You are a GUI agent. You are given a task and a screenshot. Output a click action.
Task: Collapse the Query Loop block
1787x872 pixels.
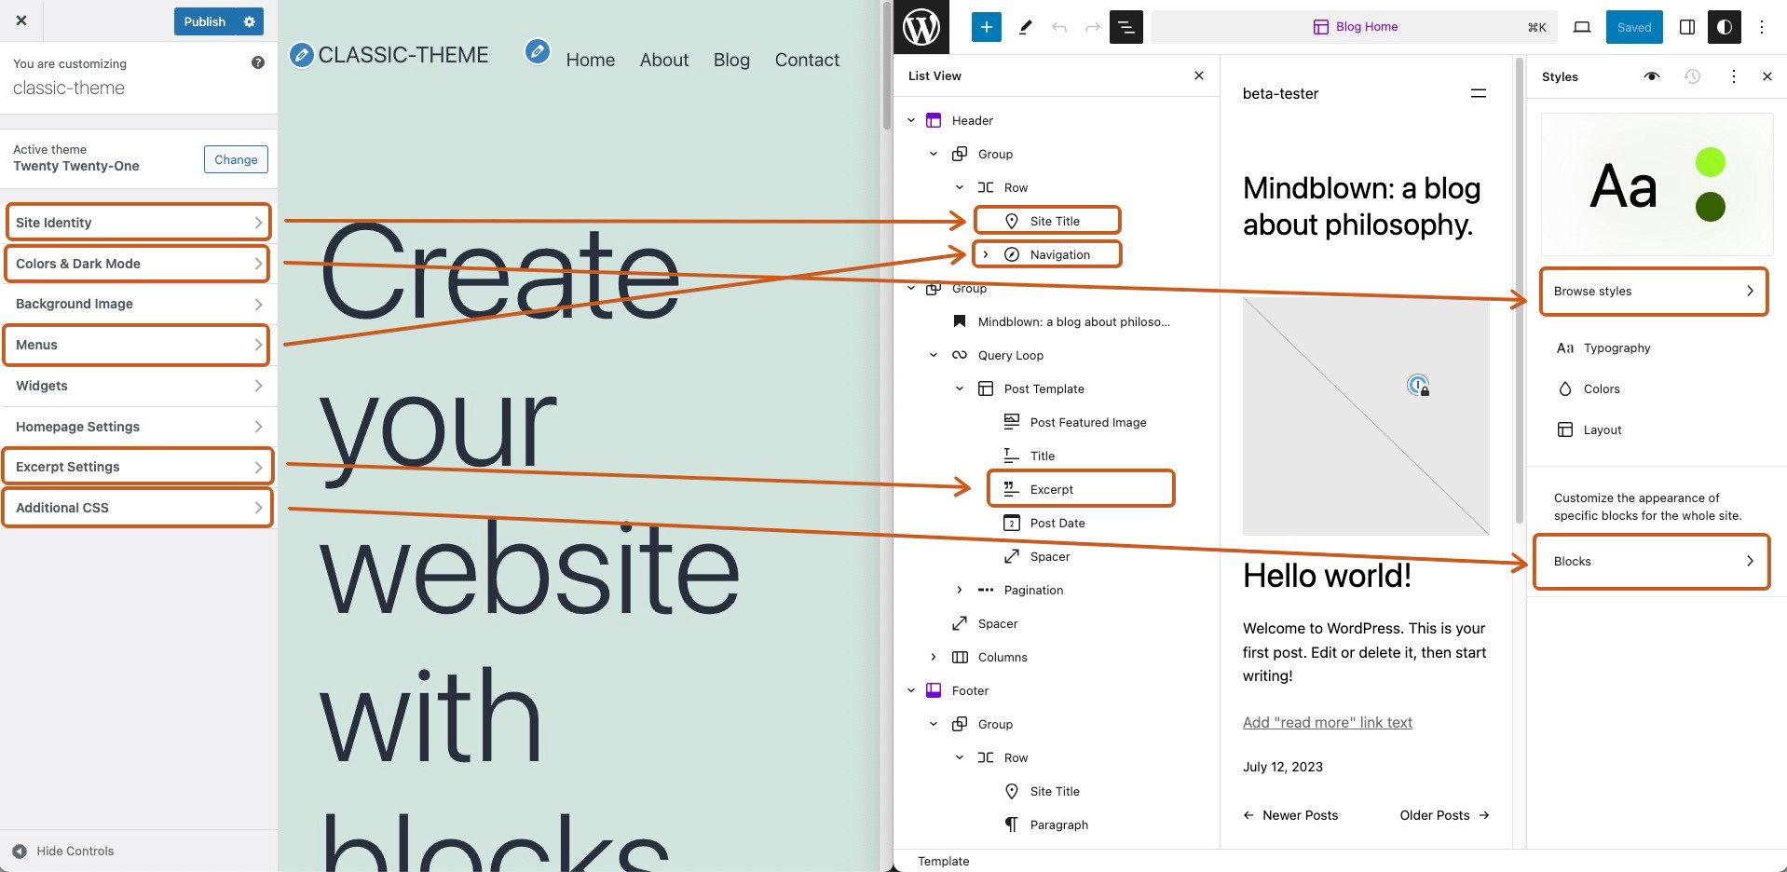click(x=934, y=355)
